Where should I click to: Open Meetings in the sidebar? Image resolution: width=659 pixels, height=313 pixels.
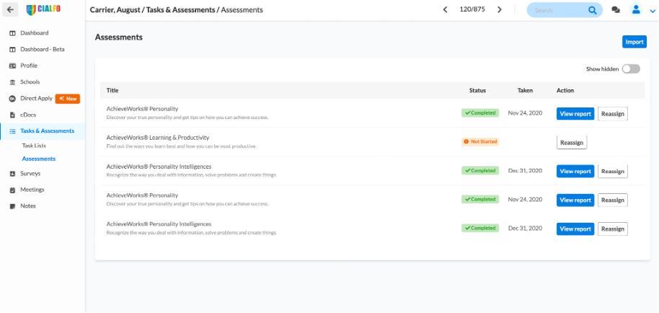[x=32, y=190]
